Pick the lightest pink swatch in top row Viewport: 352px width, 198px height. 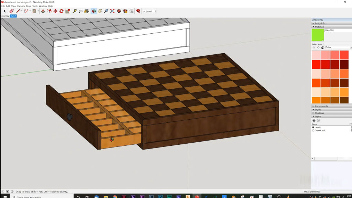(x=316, y=55)
